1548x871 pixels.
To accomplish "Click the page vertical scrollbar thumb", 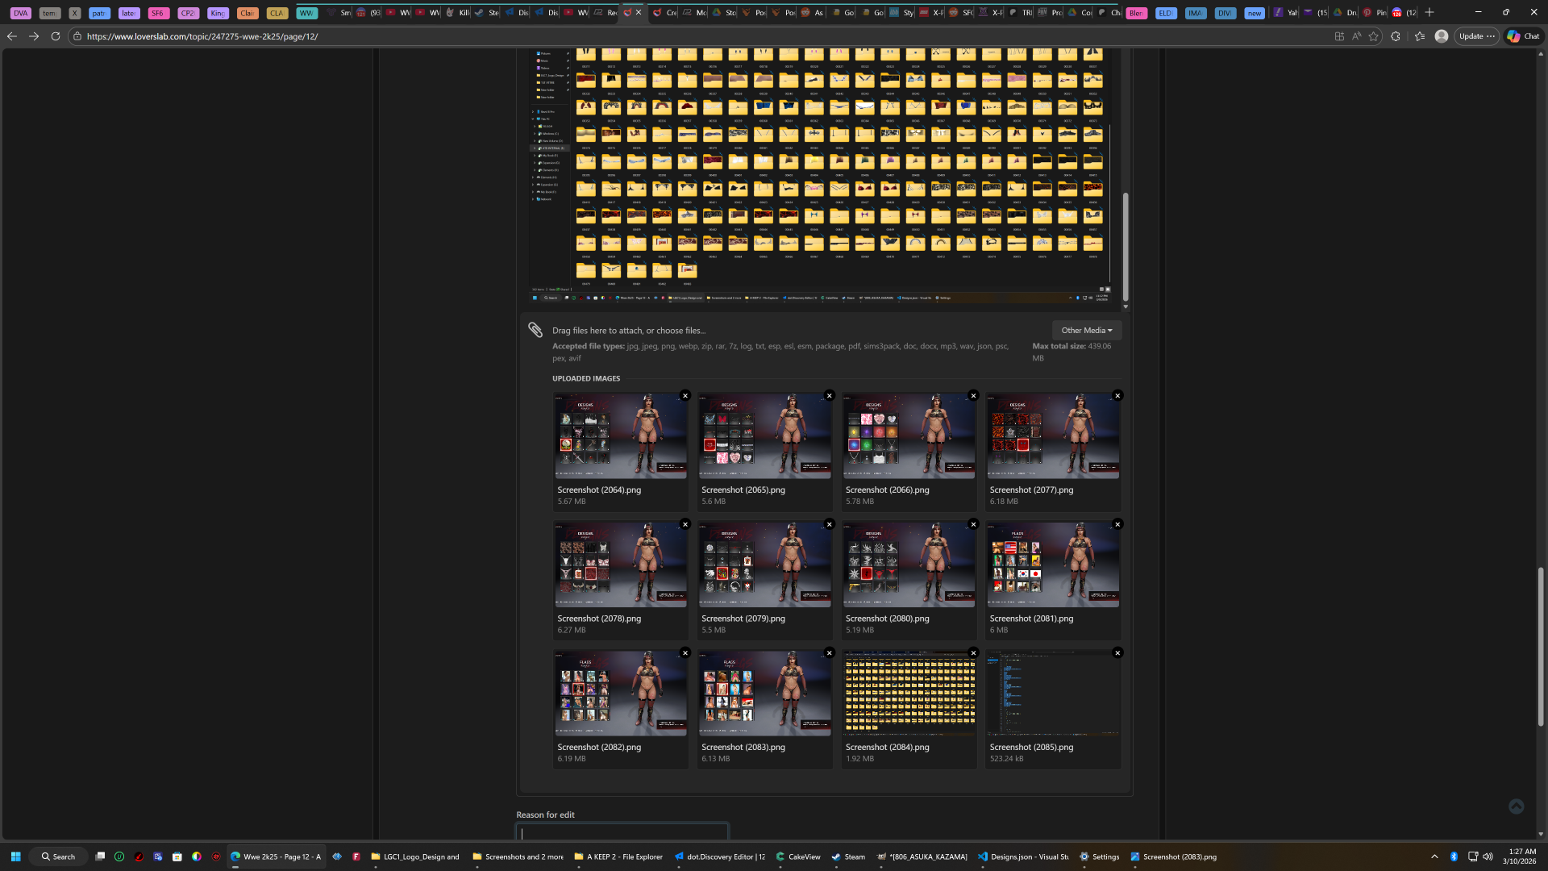I will tap(1541, 647).
